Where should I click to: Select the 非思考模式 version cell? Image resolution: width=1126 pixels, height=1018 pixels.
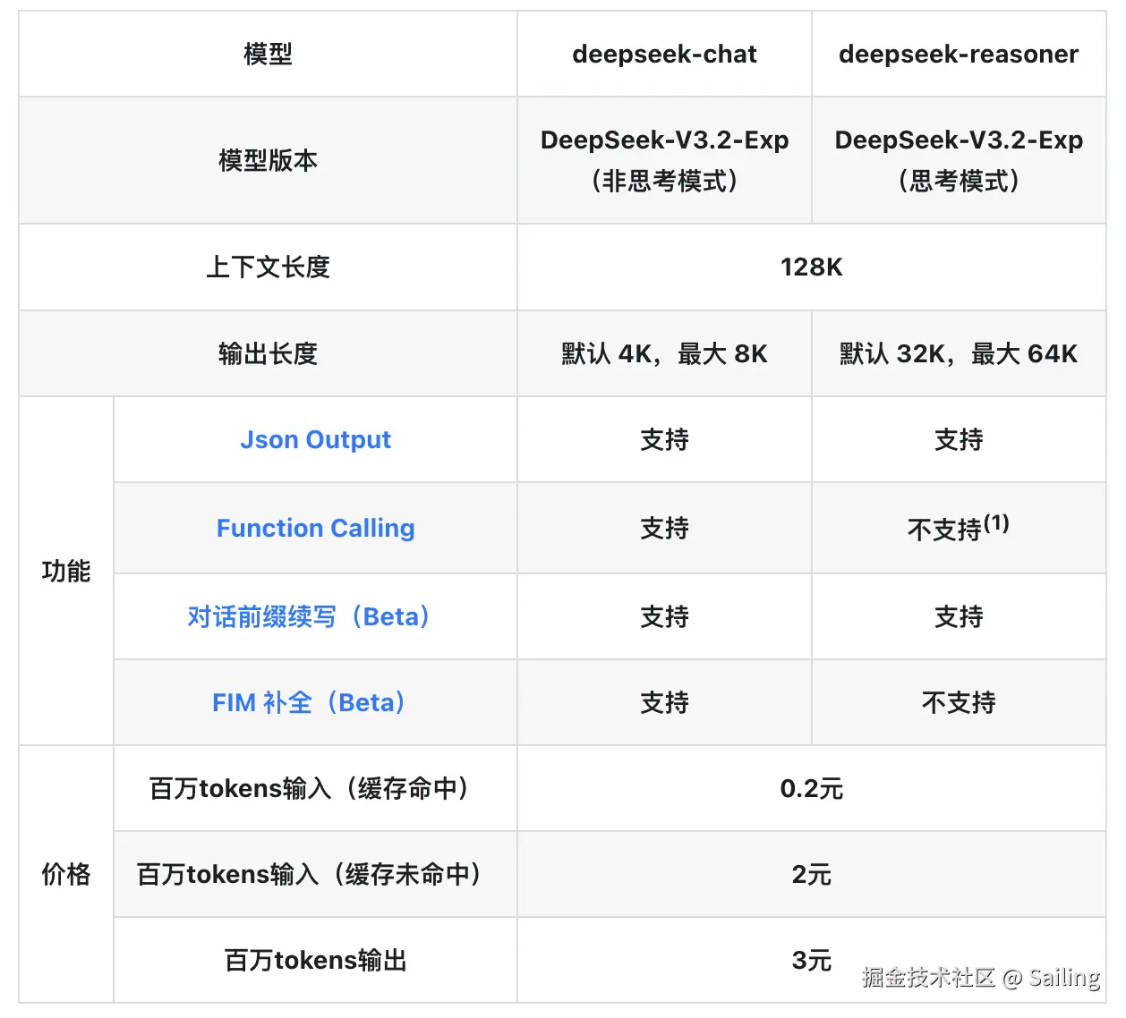[664, 161]
